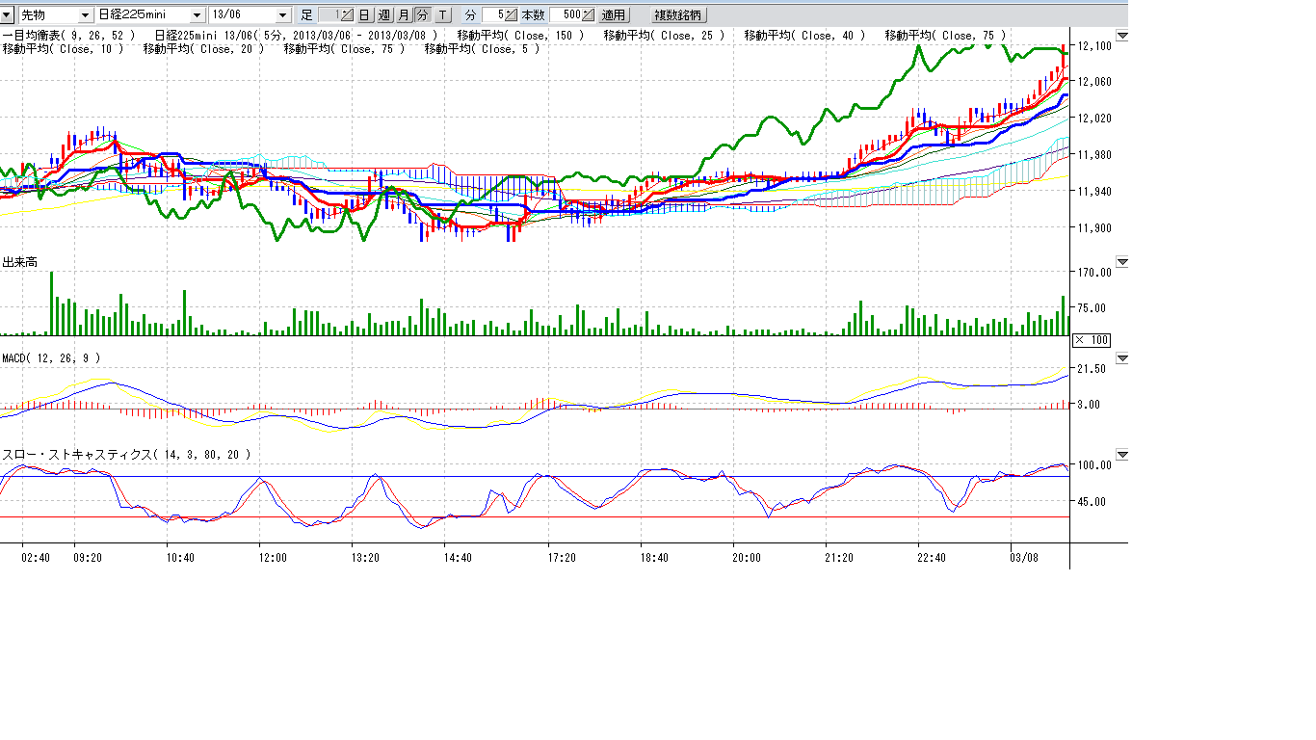Select the daily (日) chart period button
The height and width of the screenshot is (740, 1316).
364,15
